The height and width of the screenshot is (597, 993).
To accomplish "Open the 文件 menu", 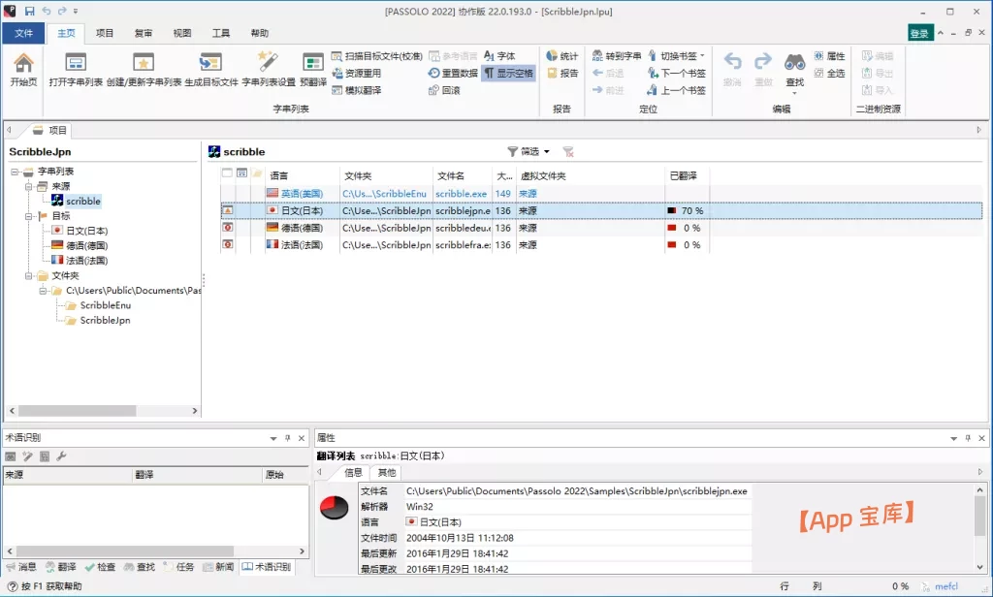I will pos(23,33).
